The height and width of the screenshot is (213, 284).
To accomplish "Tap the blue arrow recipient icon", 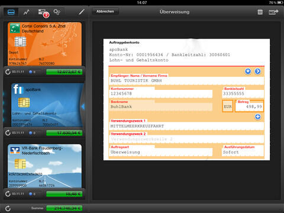I will tap(257, 71).
